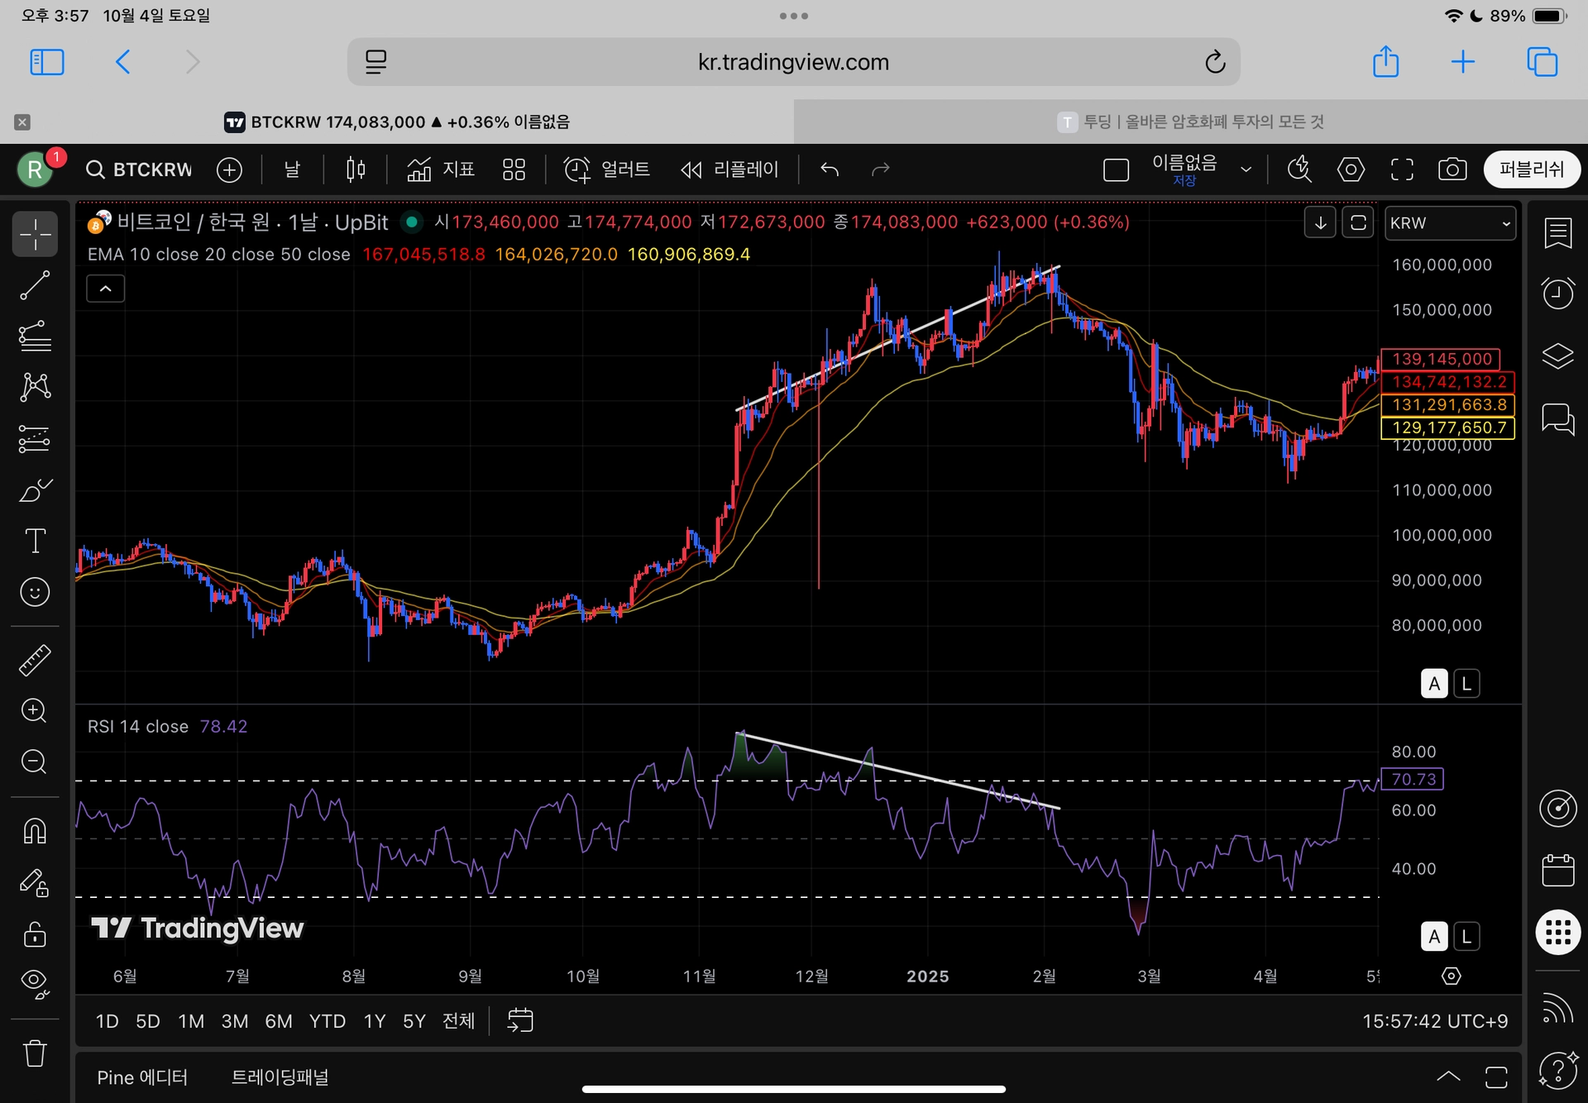Viewport: 1588px width, 1103px height.
Task: Toggle visibility of all drawings eye icon
Action: pos(35,982)
